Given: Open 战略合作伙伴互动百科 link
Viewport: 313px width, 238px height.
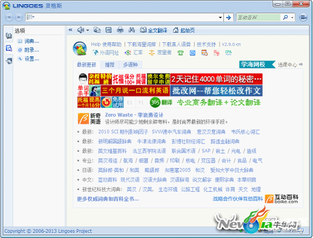Looking at the screenshot, I should (238, 199).
